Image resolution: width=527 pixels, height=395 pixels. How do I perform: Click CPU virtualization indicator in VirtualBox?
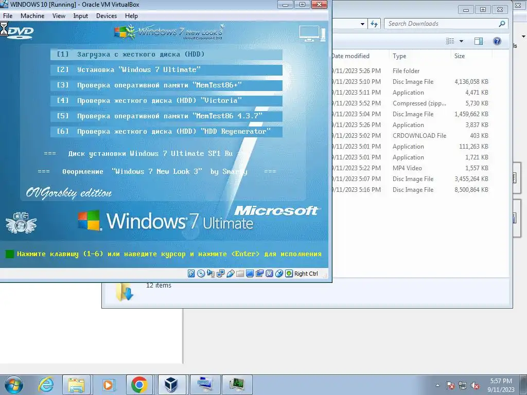269,274
